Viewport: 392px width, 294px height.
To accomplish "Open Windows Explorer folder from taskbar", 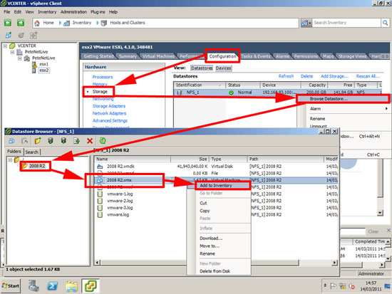I will point(72,285).
